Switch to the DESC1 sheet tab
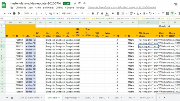 pos(104,98)
